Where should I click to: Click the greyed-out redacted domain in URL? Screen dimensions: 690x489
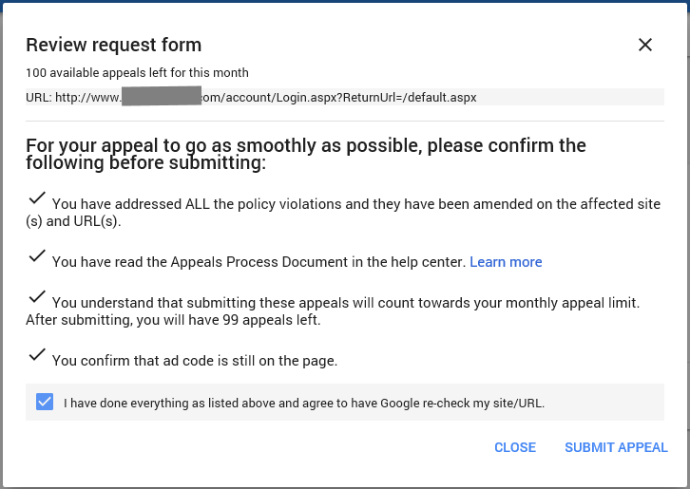click(162, 96)
